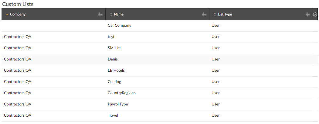This screenshot has height=124, width=319.
Task: Open the Travel list entry
Action: [x=113, y=115]
